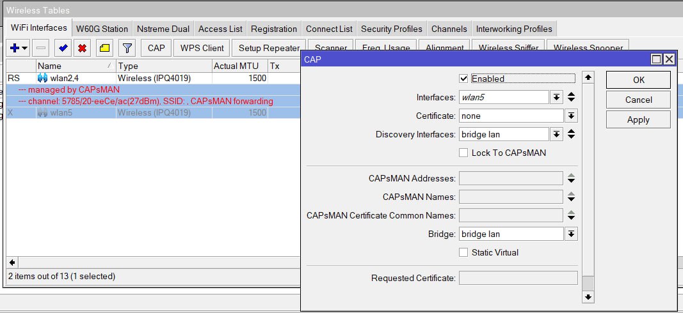Click the yellow Comment note icon
Screen dimensions: 683x313
point(104,49)
